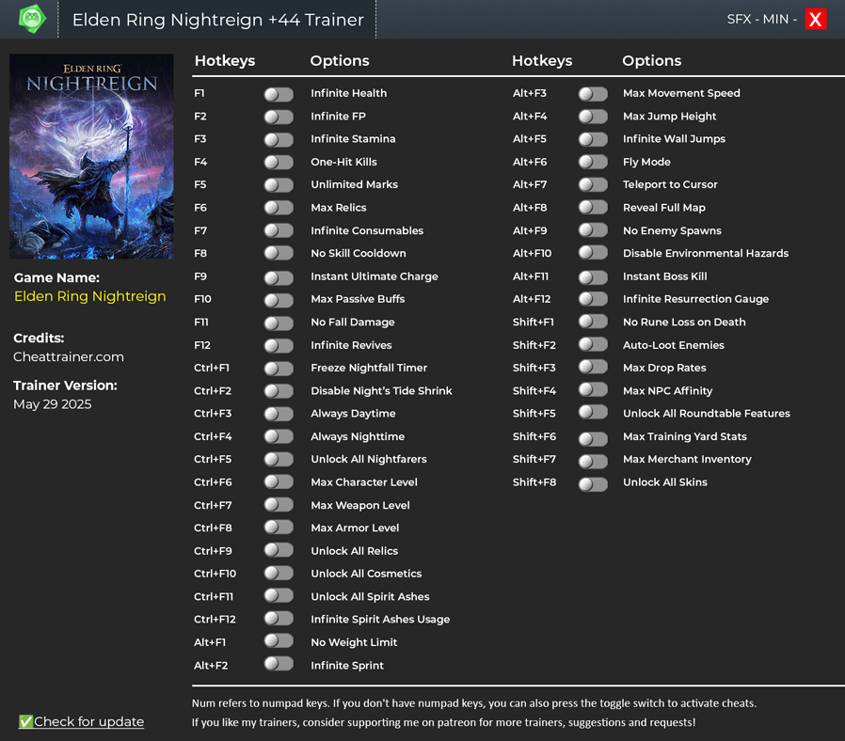Image resolution: width=845 pixels, height=741 pixels.
Task: Enable Teleport to Cursor toggle
Action: (593, 184)
